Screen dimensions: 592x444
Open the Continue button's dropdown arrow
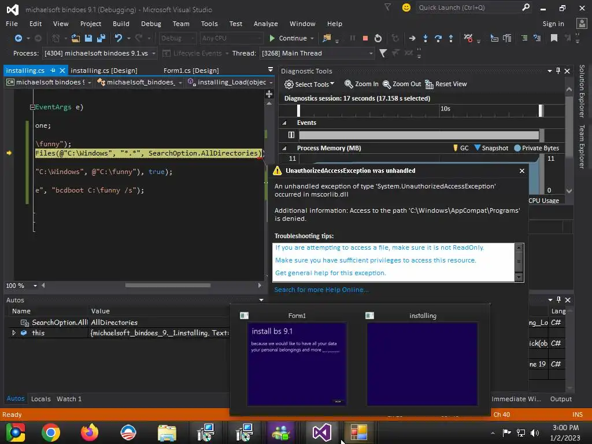point(312,38)
